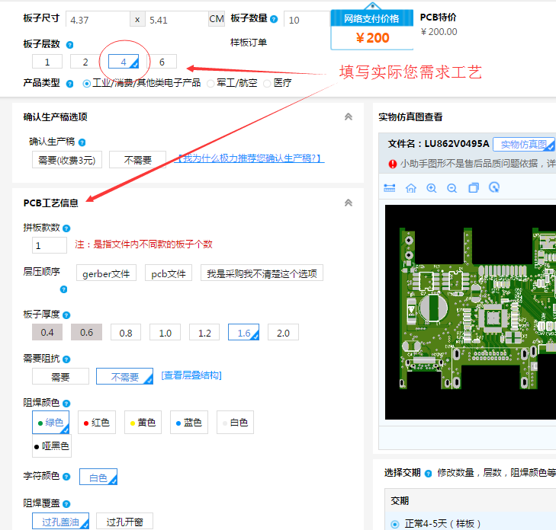Open 我为什么极力推荐您确认生产稿 link
This screenshot has width=556, height=530.
[251, 159]
